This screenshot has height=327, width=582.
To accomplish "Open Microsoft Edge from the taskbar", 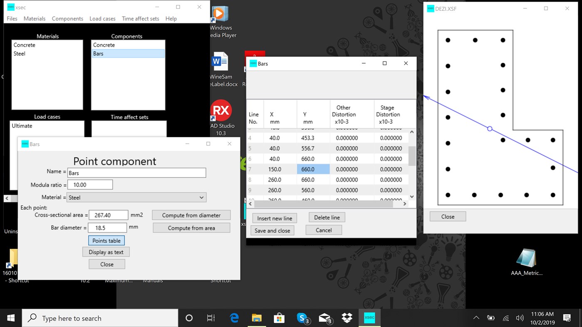I will click(x=234, y=318).
